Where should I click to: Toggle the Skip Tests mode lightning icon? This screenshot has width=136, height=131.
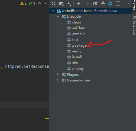click(110, 3)
